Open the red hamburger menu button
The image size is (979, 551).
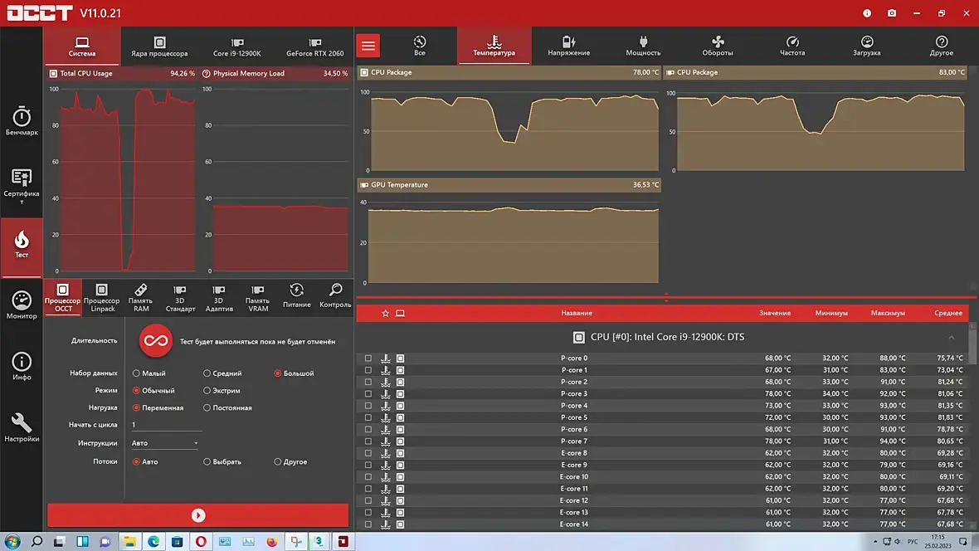[368, 46]
